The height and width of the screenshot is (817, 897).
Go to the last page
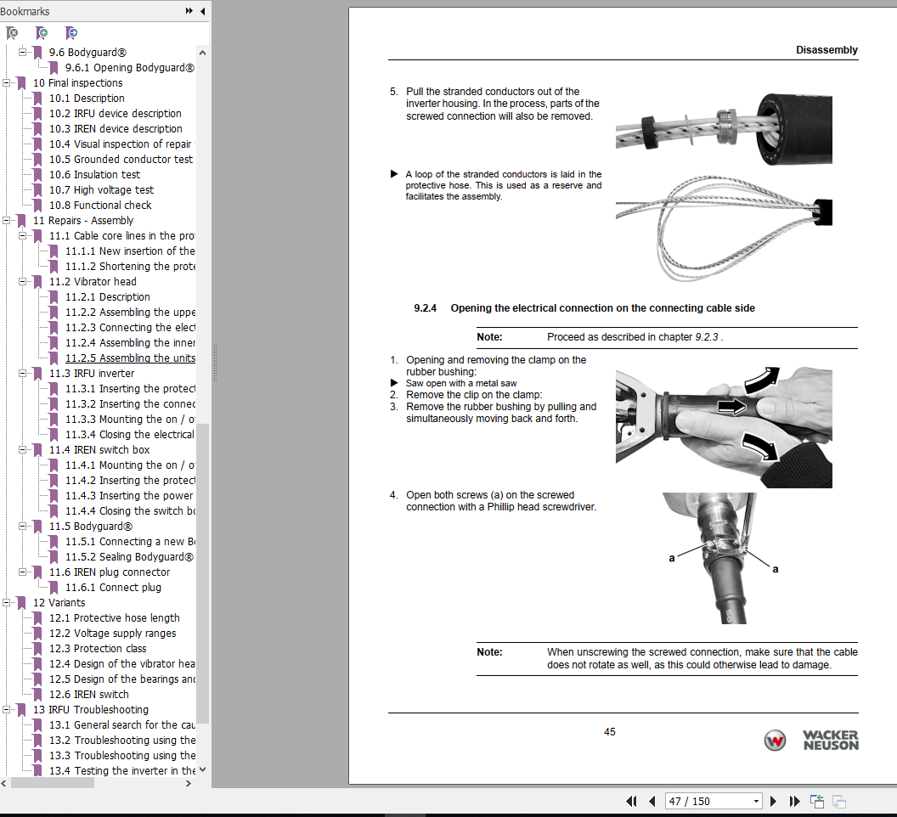coord(794,801)
